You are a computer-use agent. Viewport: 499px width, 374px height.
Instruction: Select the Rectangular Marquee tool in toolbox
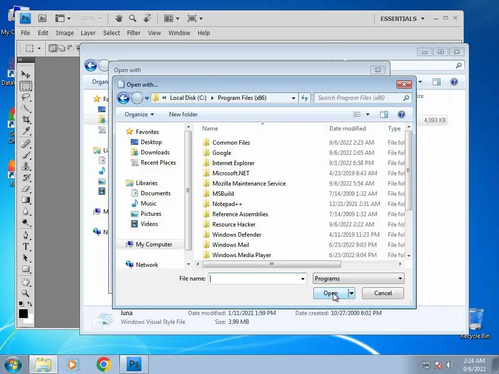[25, 86]
